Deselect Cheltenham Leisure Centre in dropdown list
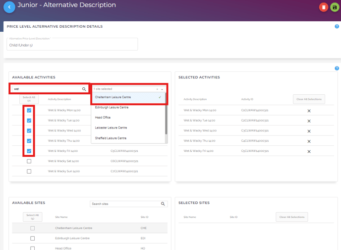Viewport: 341px width, 250px height. pos(128,97)
